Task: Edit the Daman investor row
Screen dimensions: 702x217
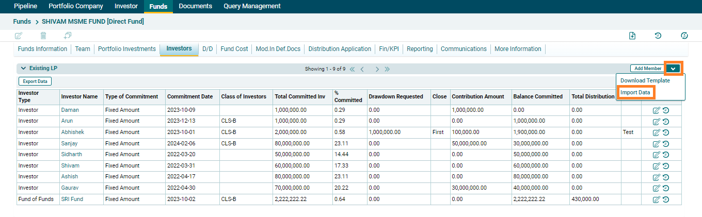Action: (x=656, y=110)
